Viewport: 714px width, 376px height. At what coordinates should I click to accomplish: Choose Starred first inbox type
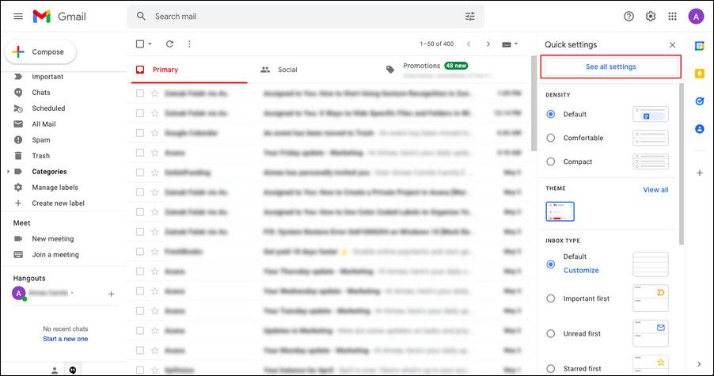(x=550, y=369)
